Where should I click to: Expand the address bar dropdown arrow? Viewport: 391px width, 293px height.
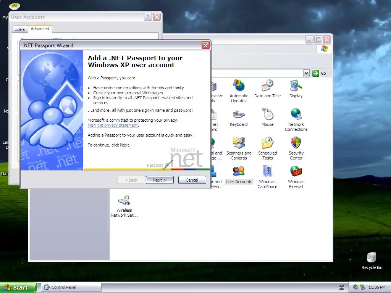307,73
